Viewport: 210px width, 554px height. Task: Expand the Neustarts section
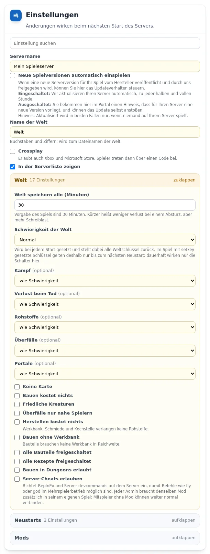(x=105, y=520)
